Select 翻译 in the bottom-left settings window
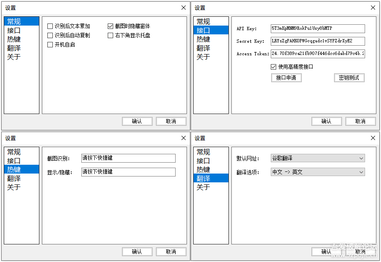Viewport: 381px width, 262px height. point(22,178)
